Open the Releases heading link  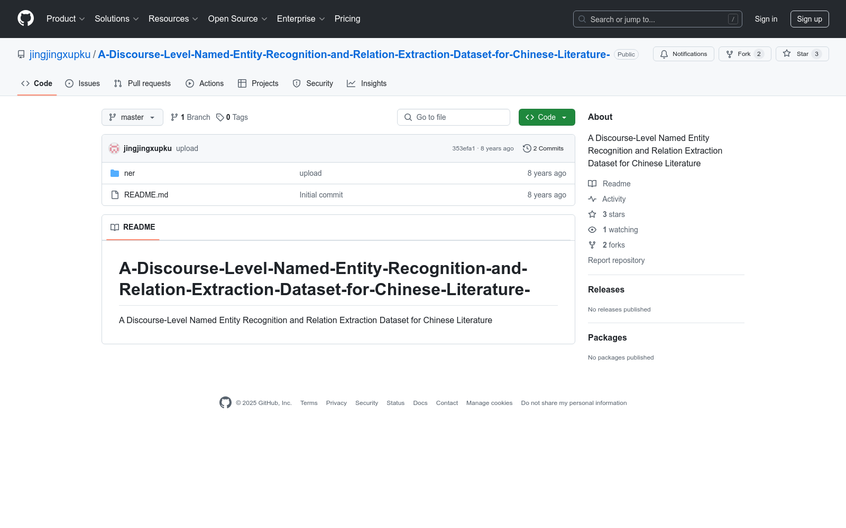coord(606,289)
